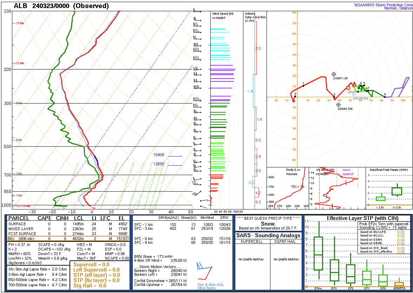413x293 pixels.
Task: Click the STP (eff layer) = 0.0 line
Action: click(96, 275)
